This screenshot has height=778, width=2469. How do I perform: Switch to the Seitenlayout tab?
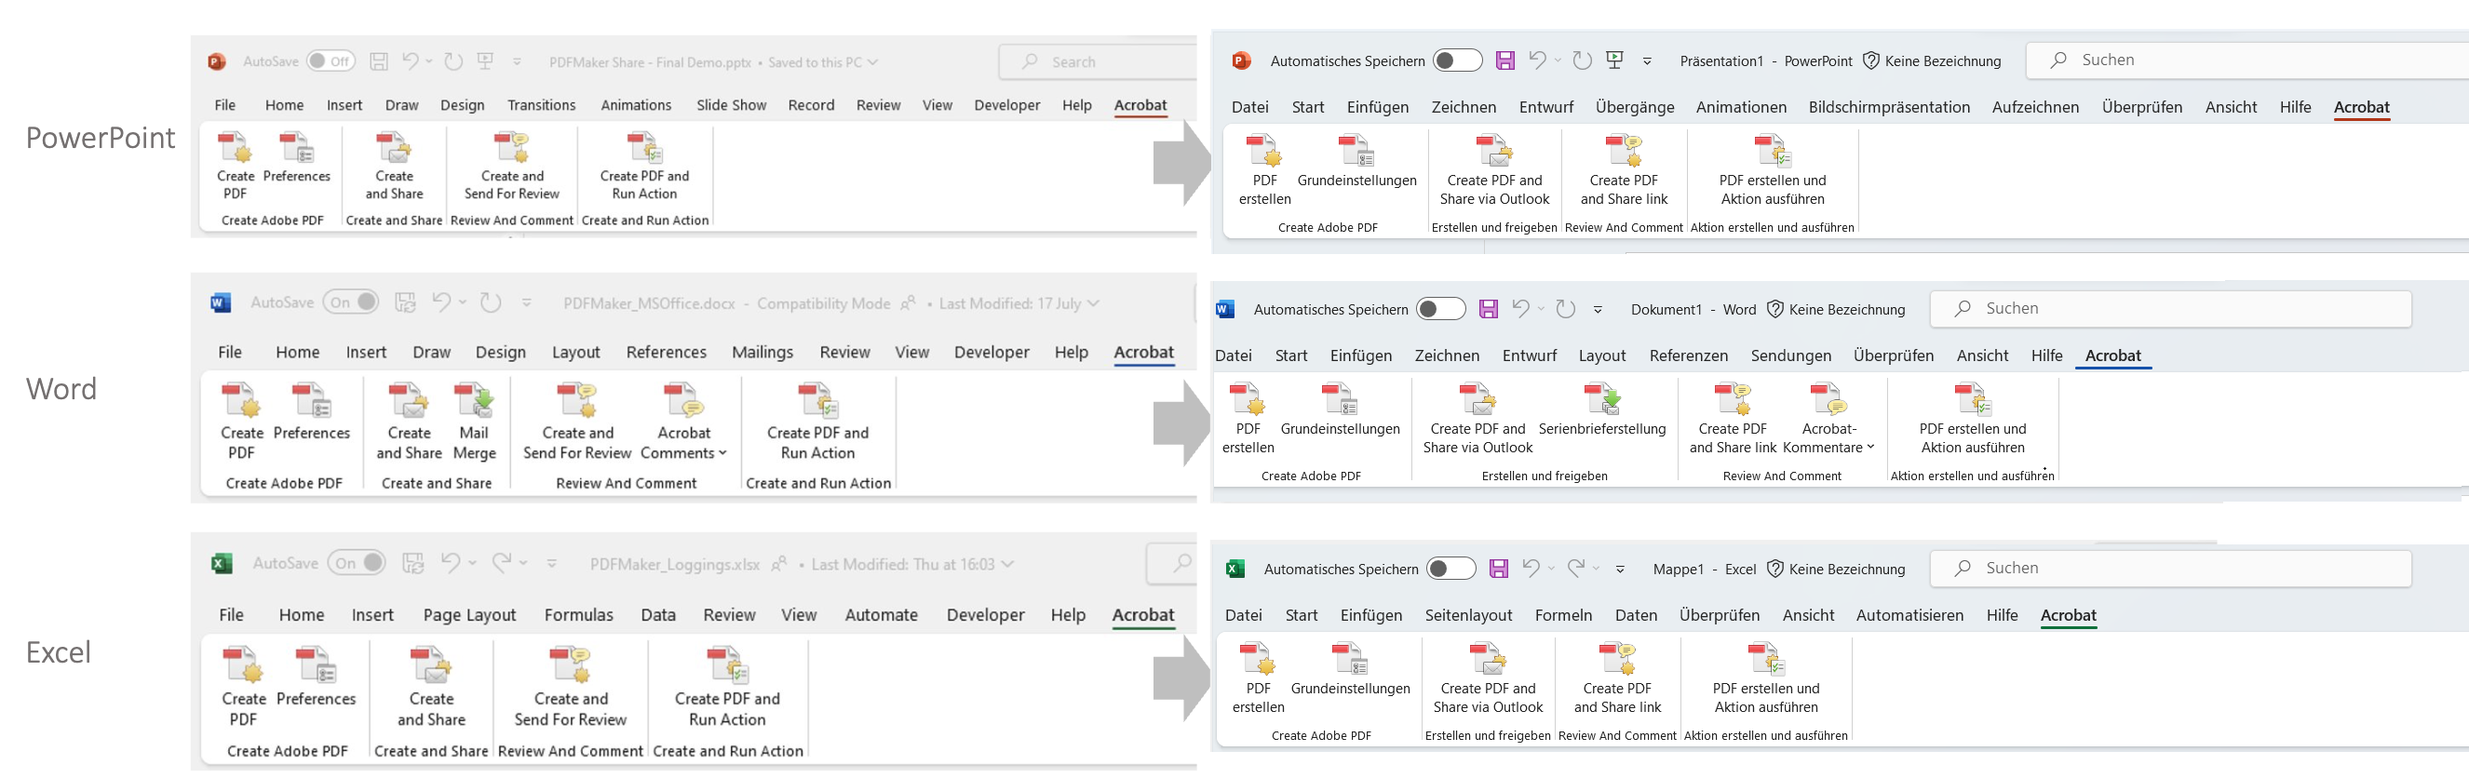1467,615
